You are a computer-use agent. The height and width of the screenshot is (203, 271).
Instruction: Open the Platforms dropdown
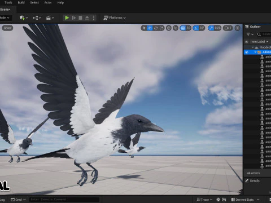(115, 17)
